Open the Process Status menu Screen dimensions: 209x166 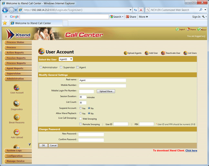18,42
